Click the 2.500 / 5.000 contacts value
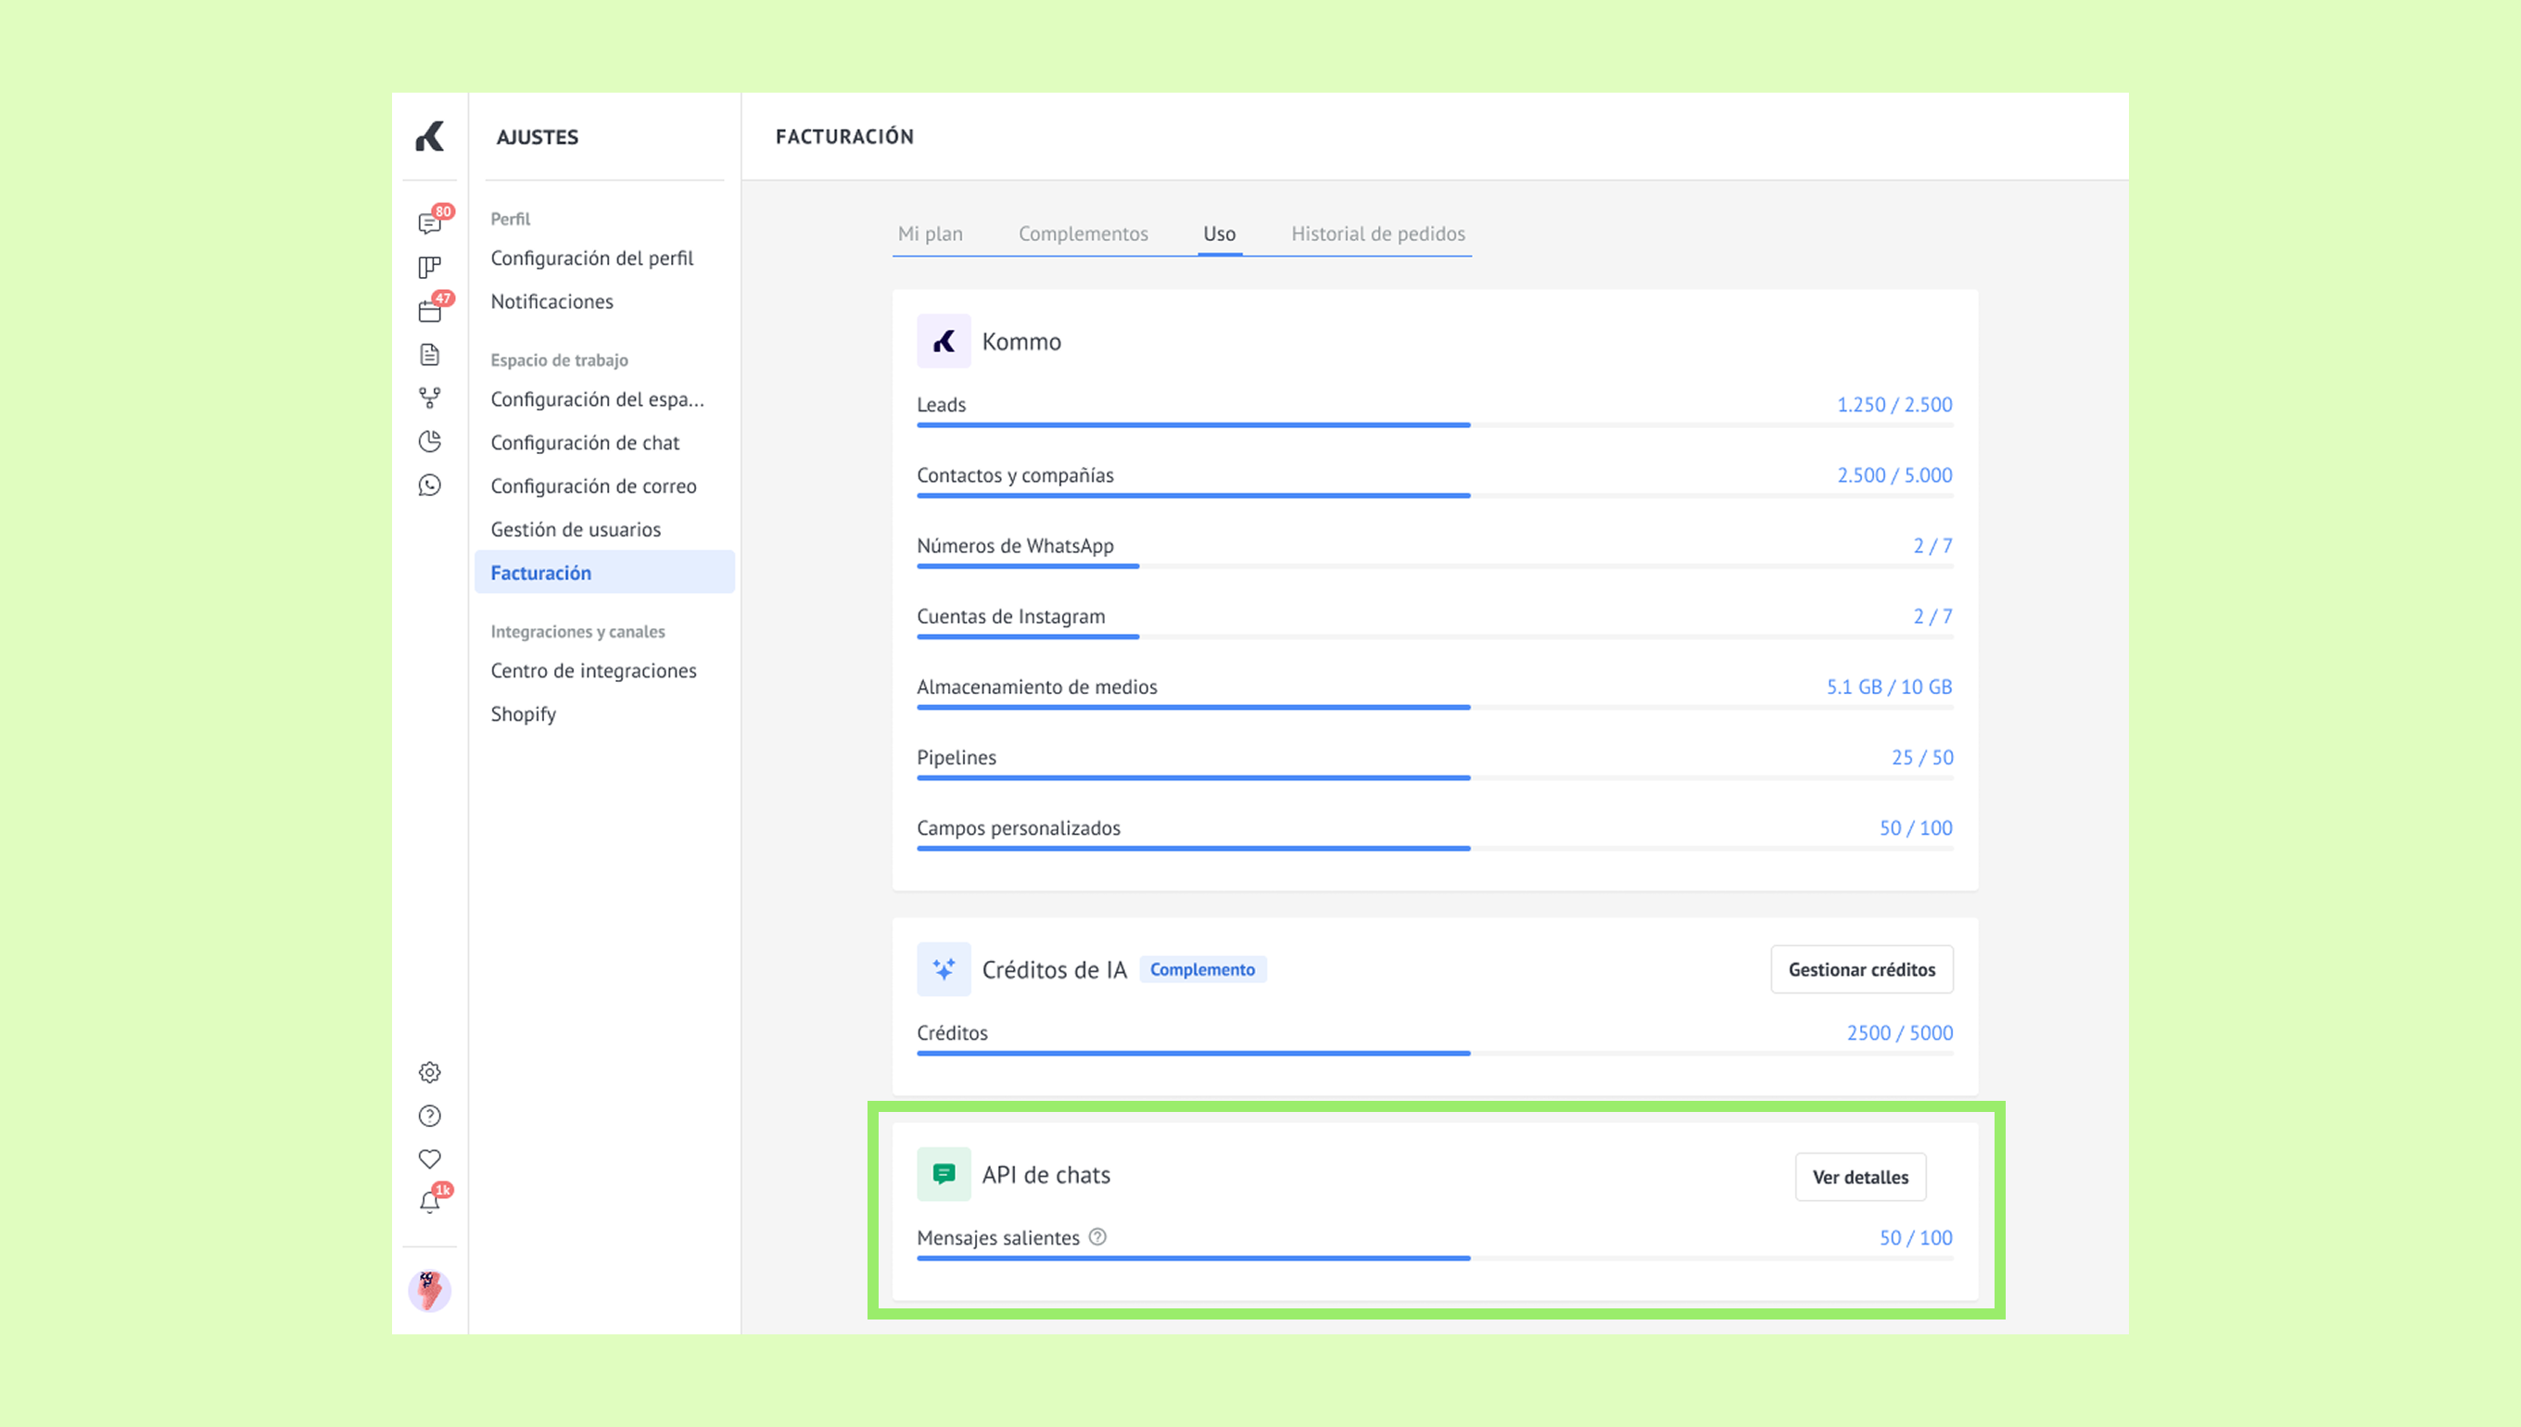2521x1427 pixels. pyautogui.click(x=1894, y=474)
